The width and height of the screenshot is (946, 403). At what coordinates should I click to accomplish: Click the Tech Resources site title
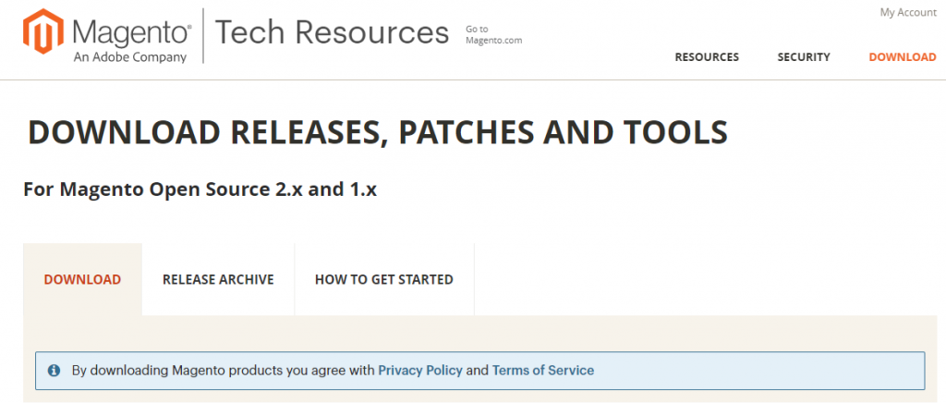tap(332, 33)
